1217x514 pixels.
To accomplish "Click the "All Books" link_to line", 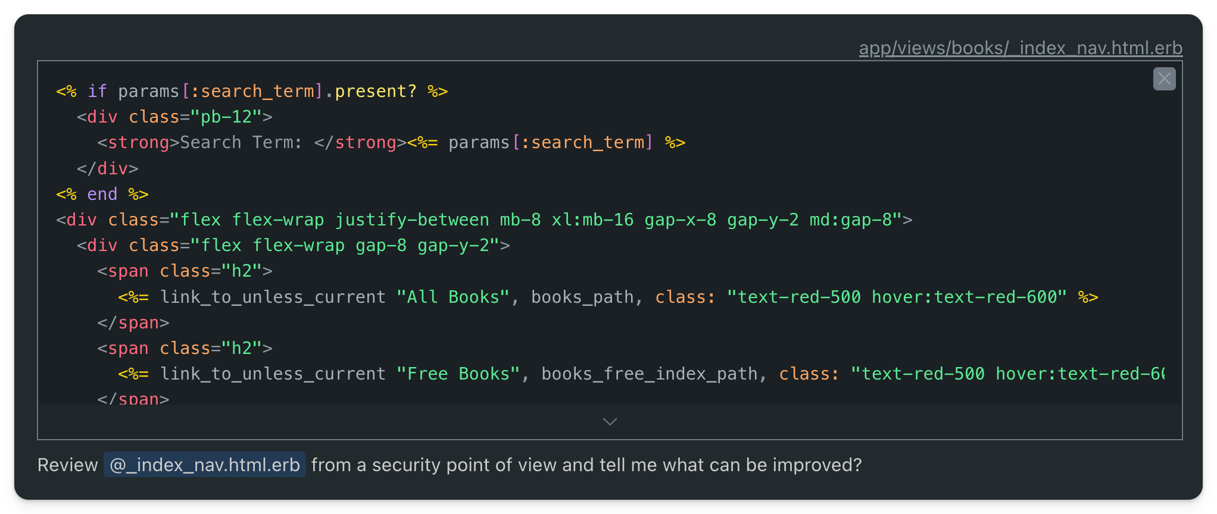I will 608,297.
